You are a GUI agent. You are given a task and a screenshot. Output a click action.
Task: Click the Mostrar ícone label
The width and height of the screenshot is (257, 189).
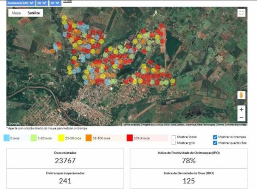click(187, 137)
